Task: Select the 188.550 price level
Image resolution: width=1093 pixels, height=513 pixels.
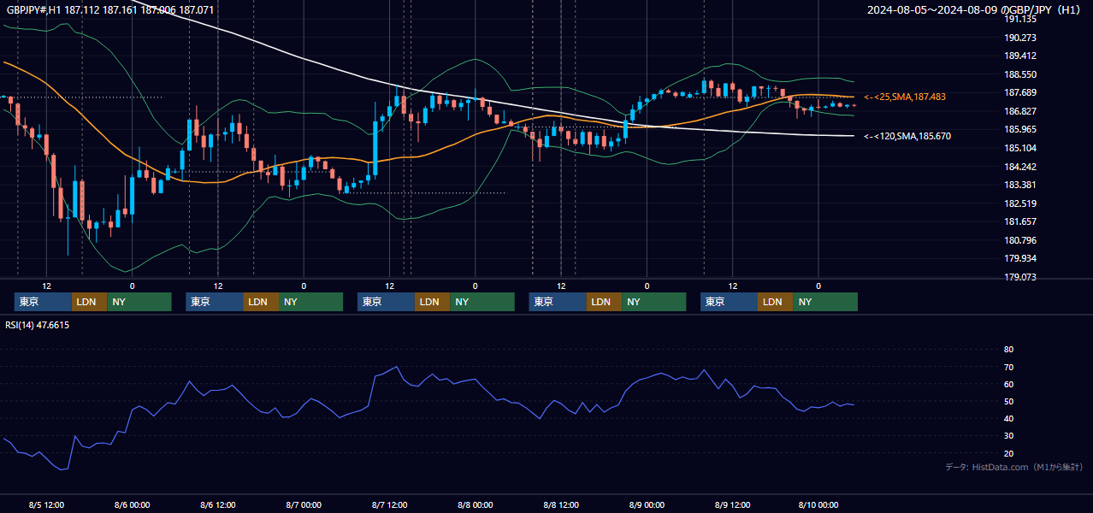Action: click(1019, 74)
